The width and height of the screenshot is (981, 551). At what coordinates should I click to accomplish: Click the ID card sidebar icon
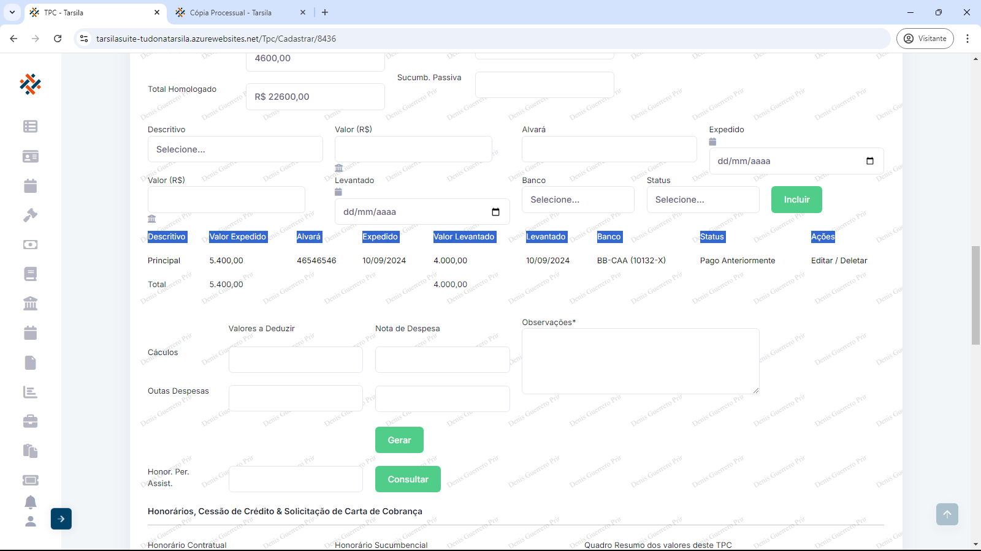30,156
